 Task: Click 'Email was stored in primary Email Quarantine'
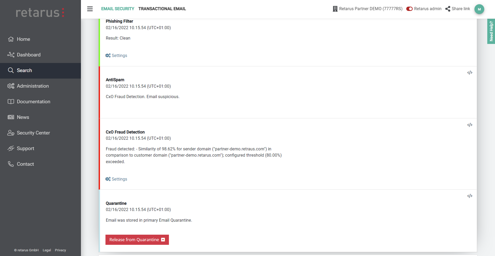(x=149, y=220)
